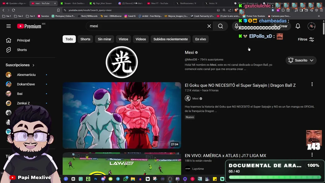
Task: Click the youtube.com address bar
Action: point(140,10)
